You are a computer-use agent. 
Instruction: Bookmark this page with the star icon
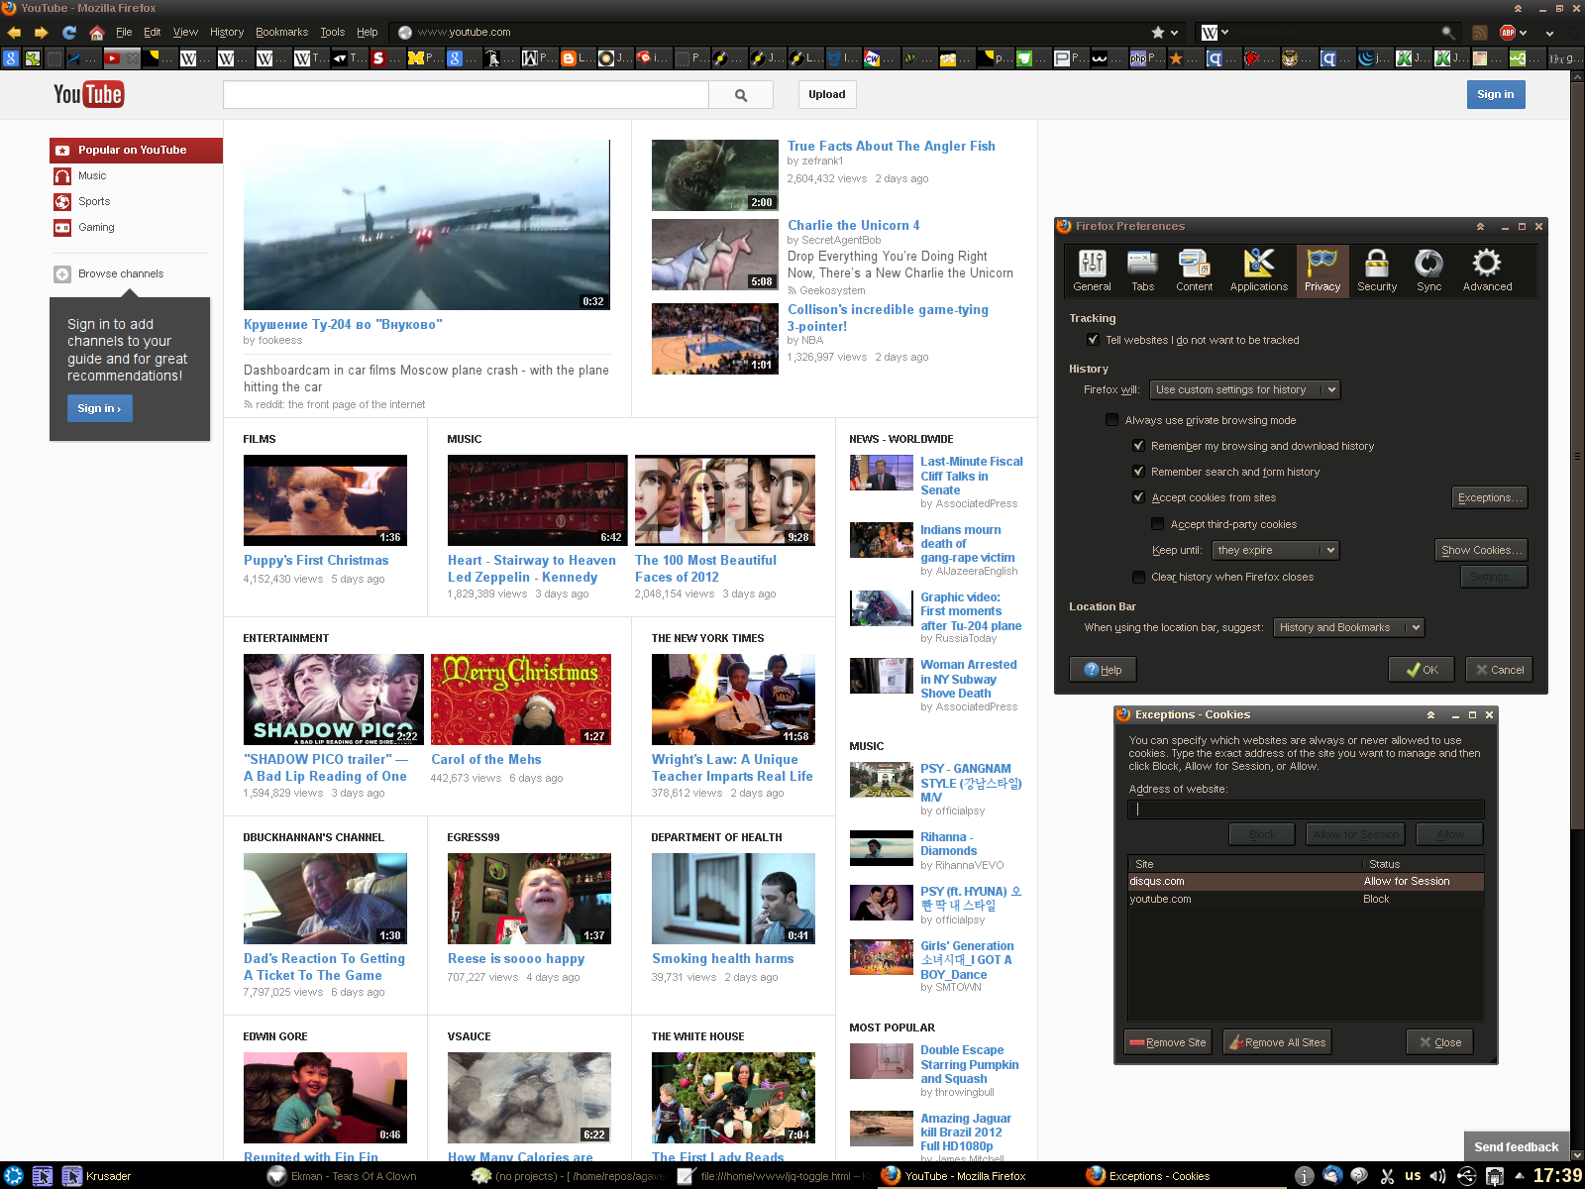coord(1157,32)
